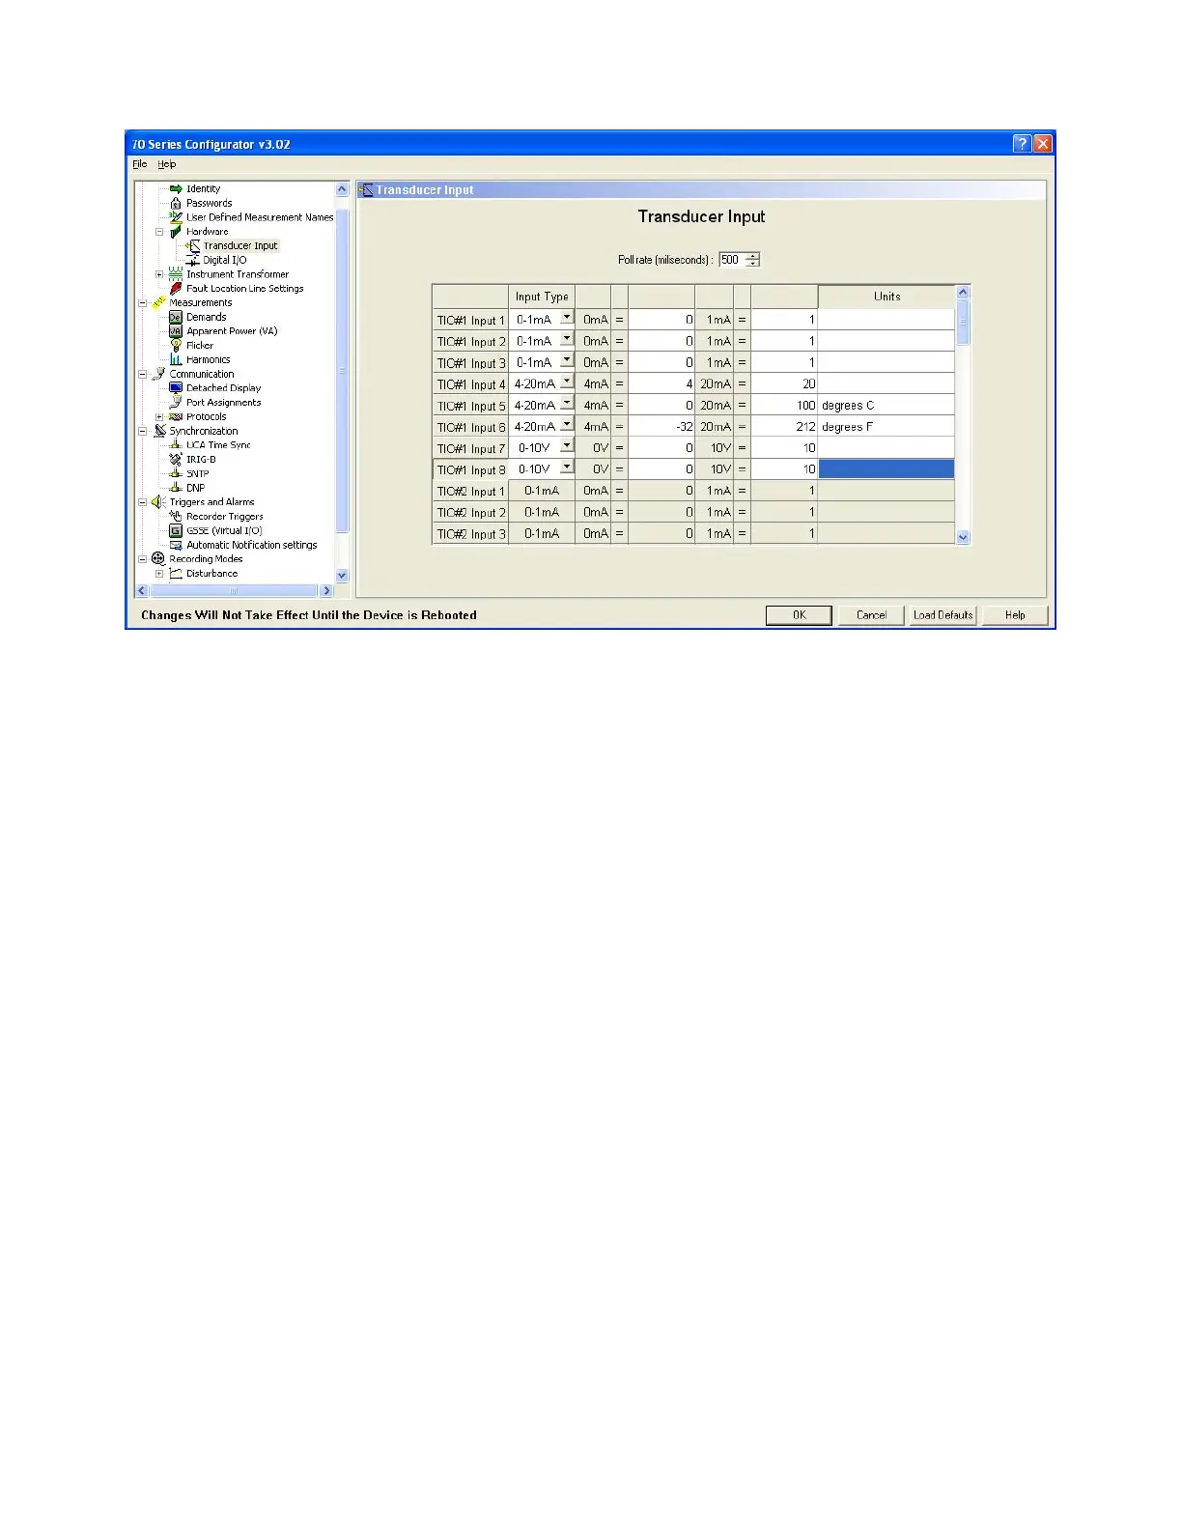Open Input Type dropdown for TIC#1 Input 8

pos(567,467)
